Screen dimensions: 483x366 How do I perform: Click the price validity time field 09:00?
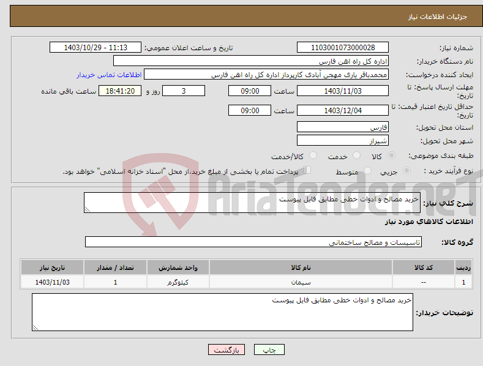pyautogui.click(x=250, y=110)
